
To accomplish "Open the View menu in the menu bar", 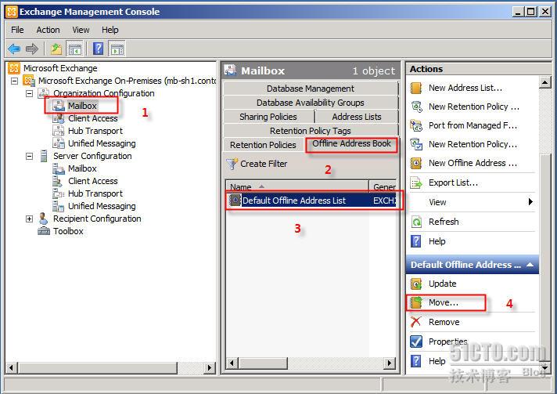I will [x=81, y=30].
